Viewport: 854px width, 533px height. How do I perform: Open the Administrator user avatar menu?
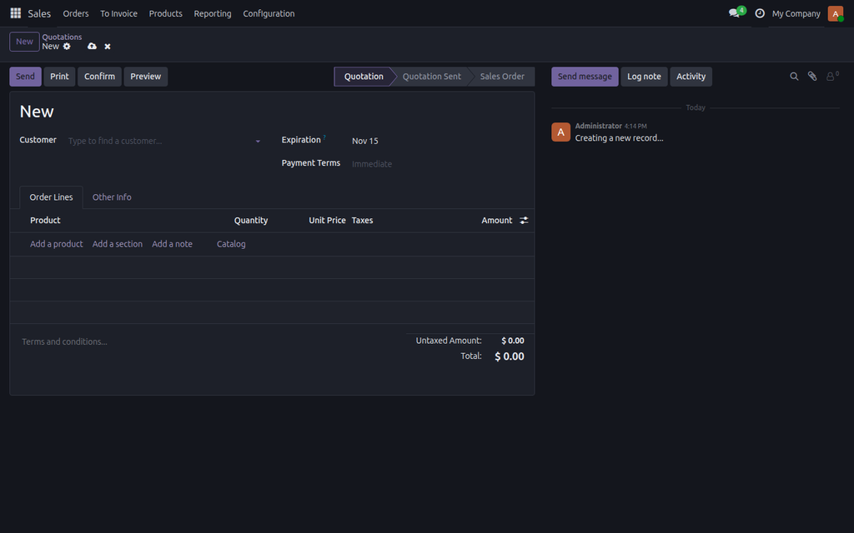(x=836, y=13)
